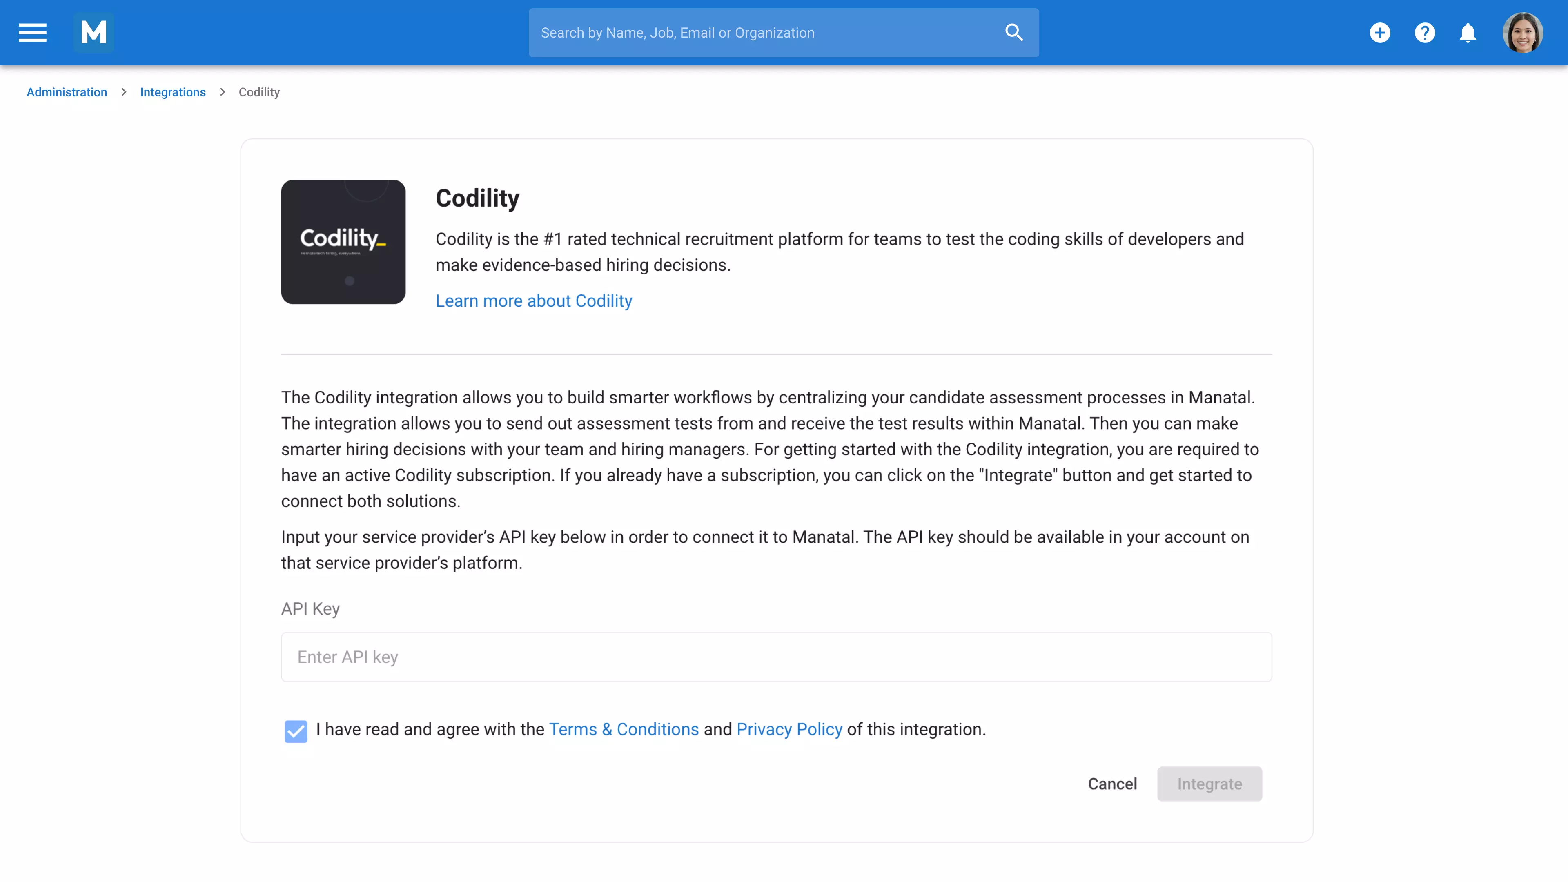Open the help question mark icon
This screenshot has width=1568, height=882.
pyautogui.click(x=1424, y=32)
